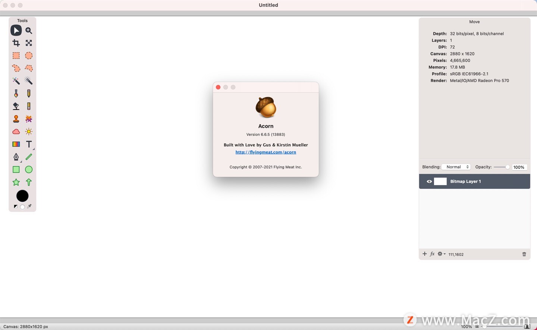Select the Text tool
The height and width of the screenshot is (330, 537).
[x=29, y=144]
